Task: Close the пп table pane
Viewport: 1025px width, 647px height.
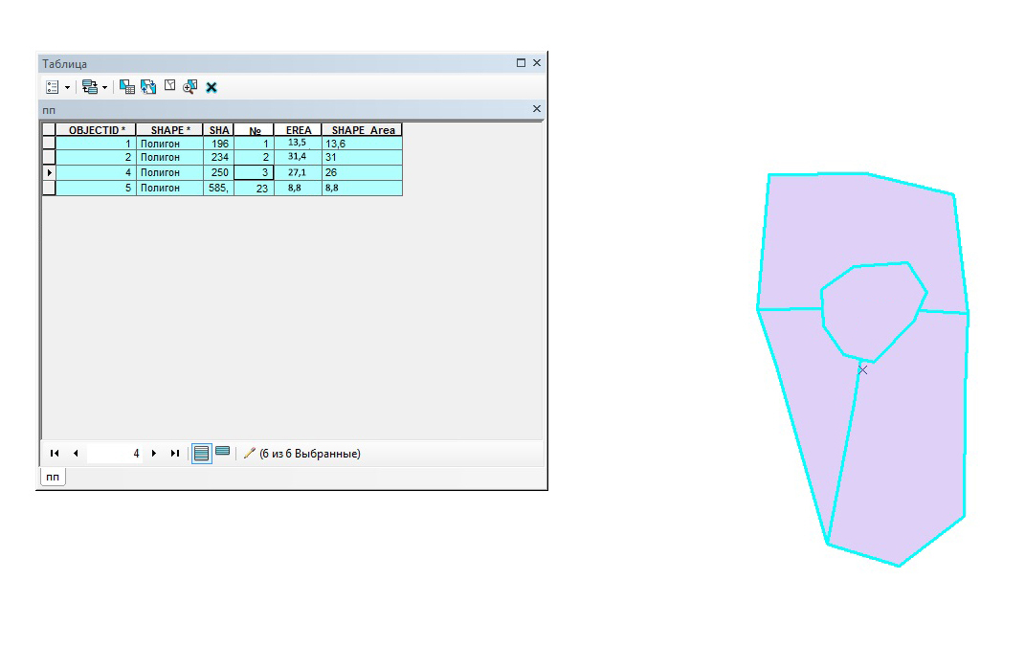Action: click(537, 109)
